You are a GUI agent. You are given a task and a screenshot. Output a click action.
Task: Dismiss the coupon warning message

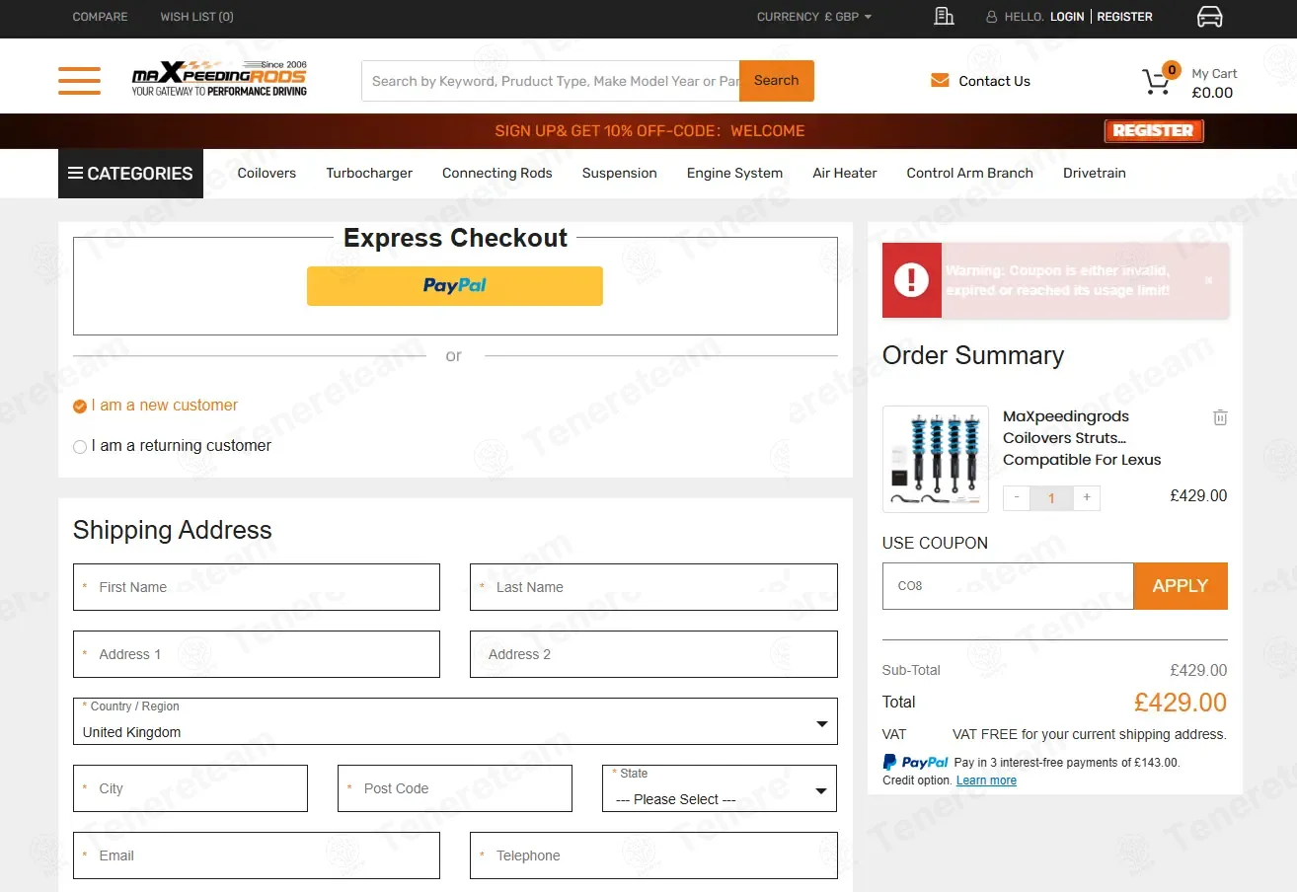point(1208,280)
